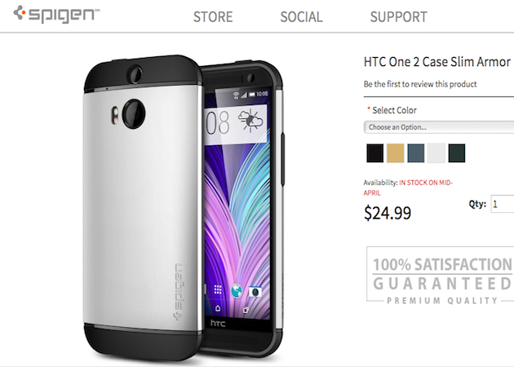514x367 pixels.
Task: Click the Spigen logo on case back
Action: (179, 292)
